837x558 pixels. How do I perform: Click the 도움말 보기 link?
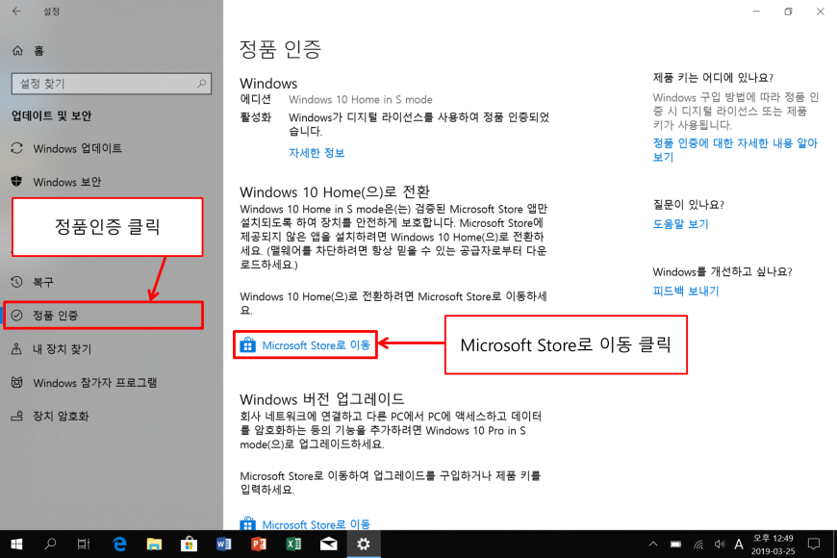coord(680,224)
